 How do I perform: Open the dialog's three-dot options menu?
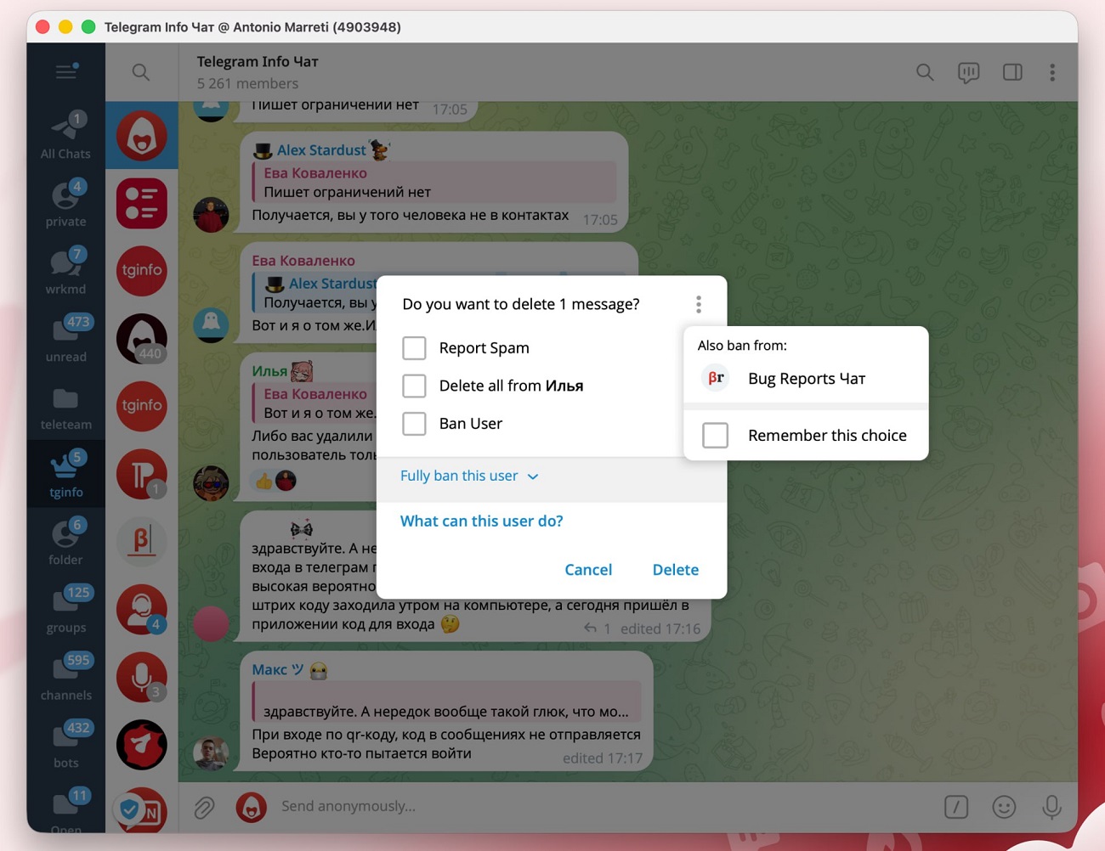click(x=699, y=304)
